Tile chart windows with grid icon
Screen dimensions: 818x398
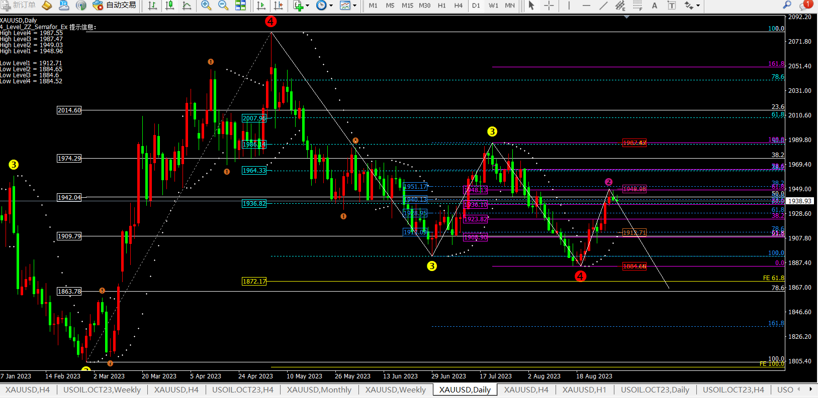tap(241, 6)
